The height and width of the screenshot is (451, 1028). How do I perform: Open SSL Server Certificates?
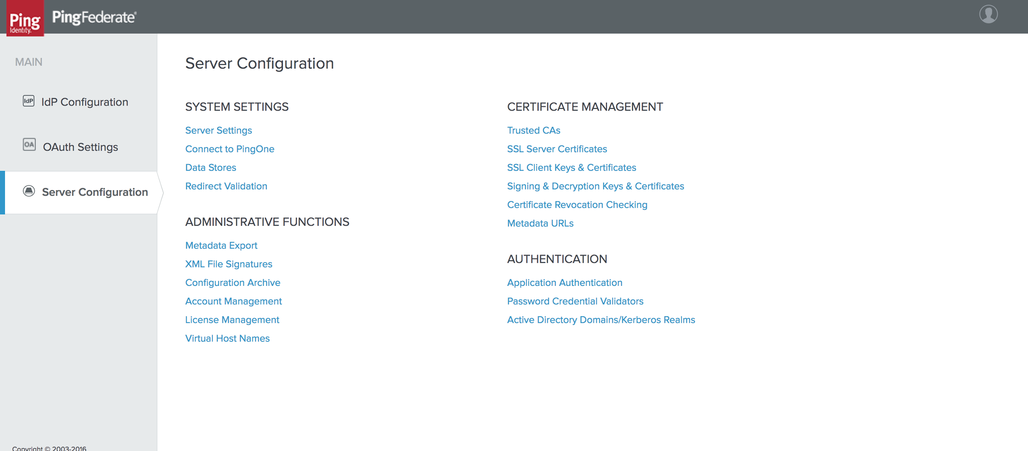(557, 149)
